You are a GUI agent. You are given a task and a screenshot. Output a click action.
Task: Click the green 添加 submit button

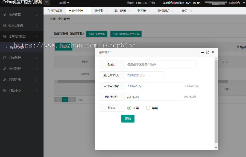click(x=128, y=119)
